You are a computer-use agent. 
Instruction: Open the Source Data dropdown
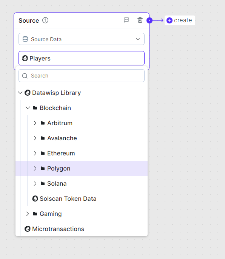click(82, 39)
